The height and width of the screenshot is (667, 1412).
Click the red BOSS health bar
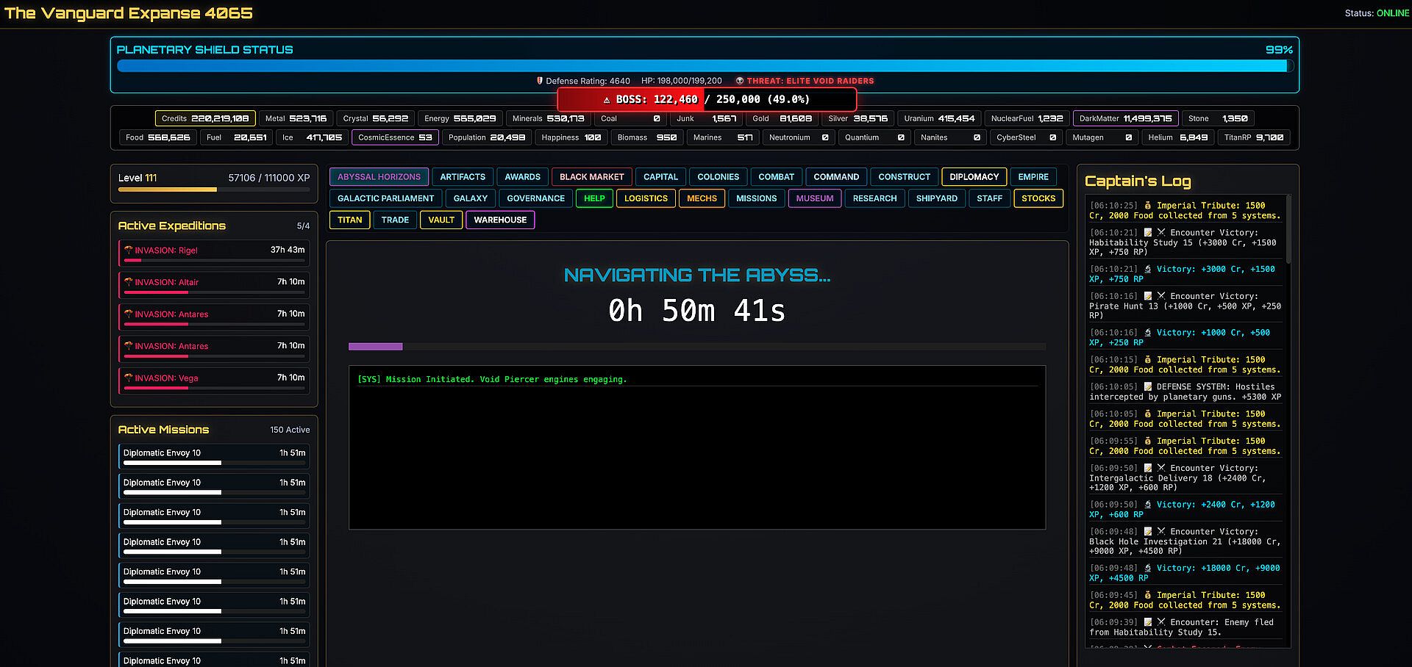(x=707, y=99)
